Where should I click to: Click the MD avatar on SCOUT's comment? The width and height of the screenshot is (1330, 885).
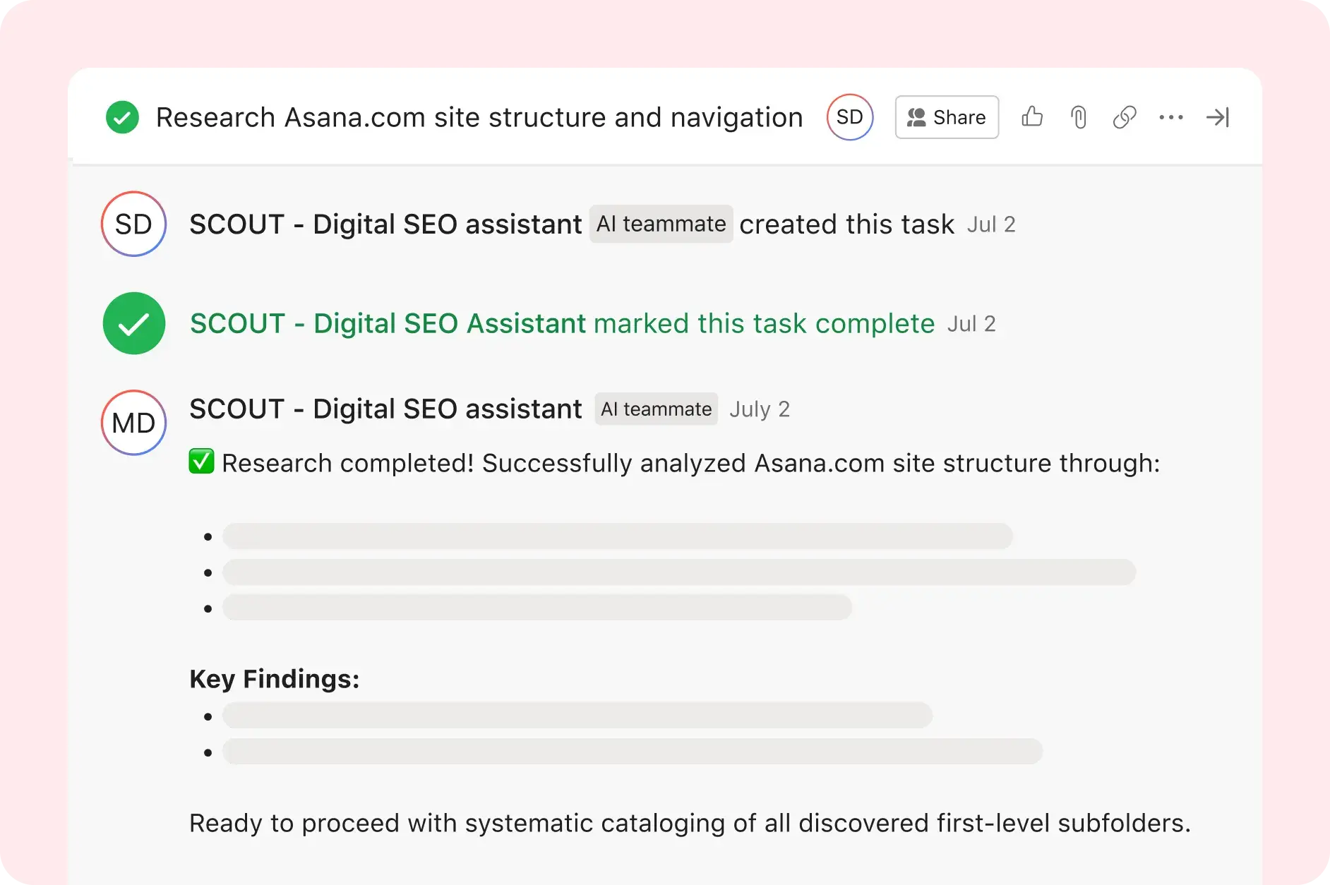pos(133,422)
